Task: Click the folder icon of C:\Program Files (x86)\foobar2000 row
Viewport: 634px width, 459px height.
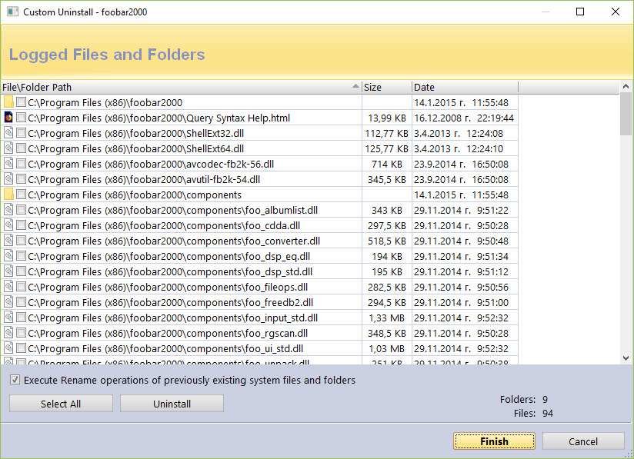Action: click(8, 102)
